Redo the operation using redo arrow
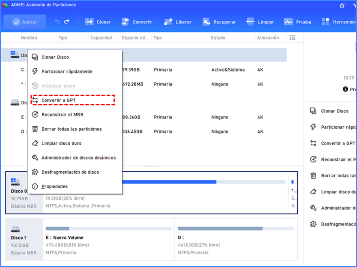 (x=67, y=22)
